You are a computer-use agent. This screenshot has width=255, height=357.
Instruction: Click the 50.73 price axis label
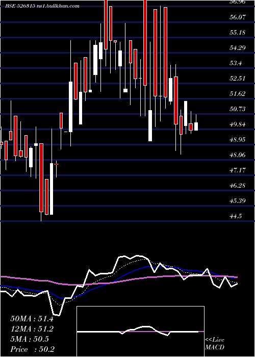click(238, 109)
